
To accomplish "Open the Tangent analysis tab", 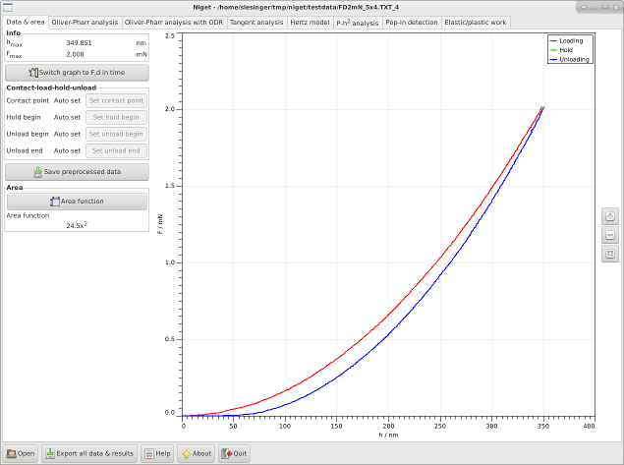I will tap(256, 23).
